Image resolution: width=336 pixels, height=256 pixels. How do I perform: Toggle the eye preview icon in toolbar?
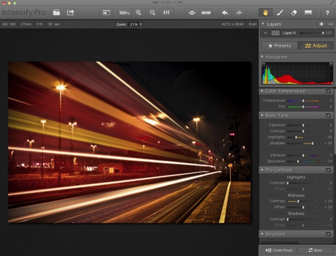[x=192, y=12]
